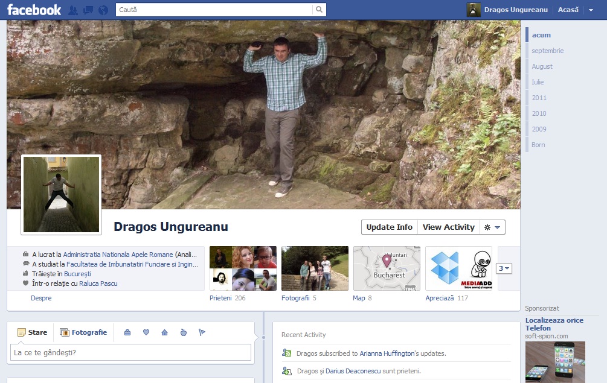Viewport: 607px width, 383px height.
Task: Open Darius Deaconescu link in activity
Action: pyautogui.click(x=353, y=371)
